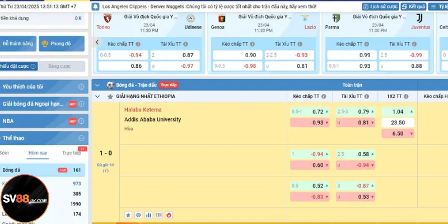Star the Giải Hạng Nhất Ethiopia league
The width and height of the screenshot is (448, 224).
[x=109, y=96]
